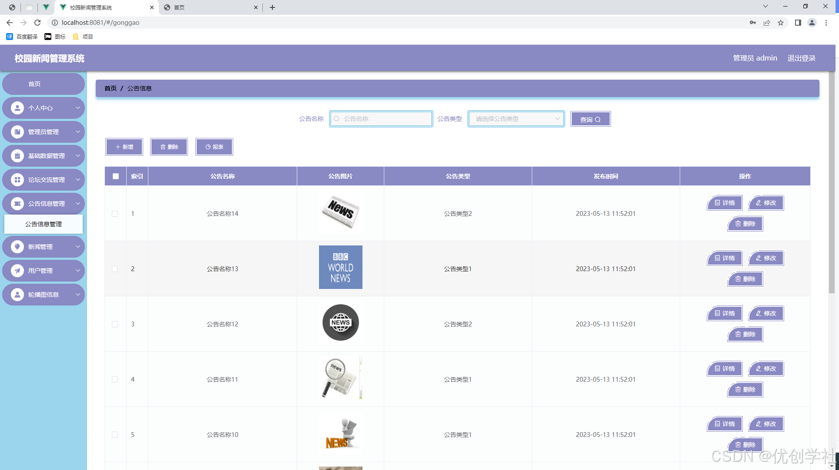The image size is (839, 470).
Task: Click the 新增 button
Action: [124, 147]
